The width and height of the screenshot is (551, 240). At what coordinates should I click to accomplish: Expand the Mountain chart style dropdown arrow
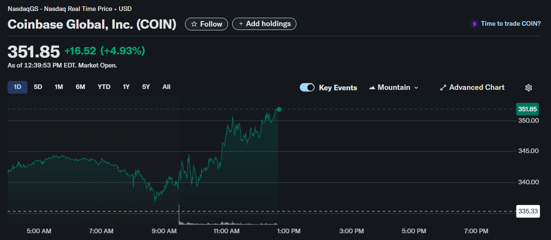pos(416,88)
